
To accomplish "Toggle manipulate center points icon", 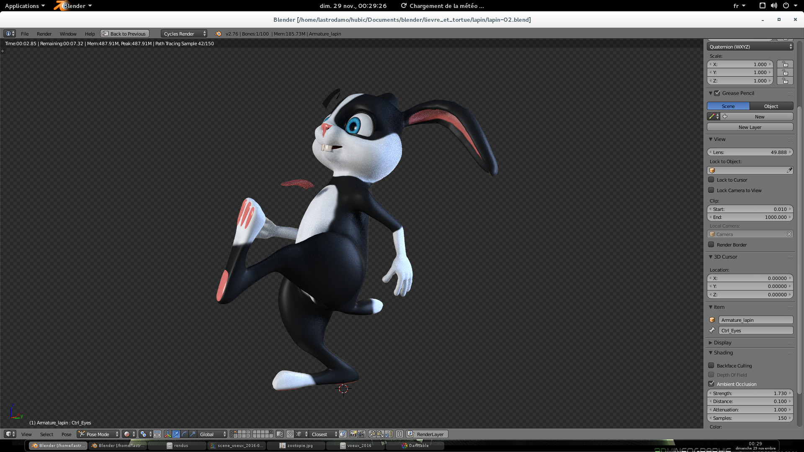I will click(x=157, y=434).
